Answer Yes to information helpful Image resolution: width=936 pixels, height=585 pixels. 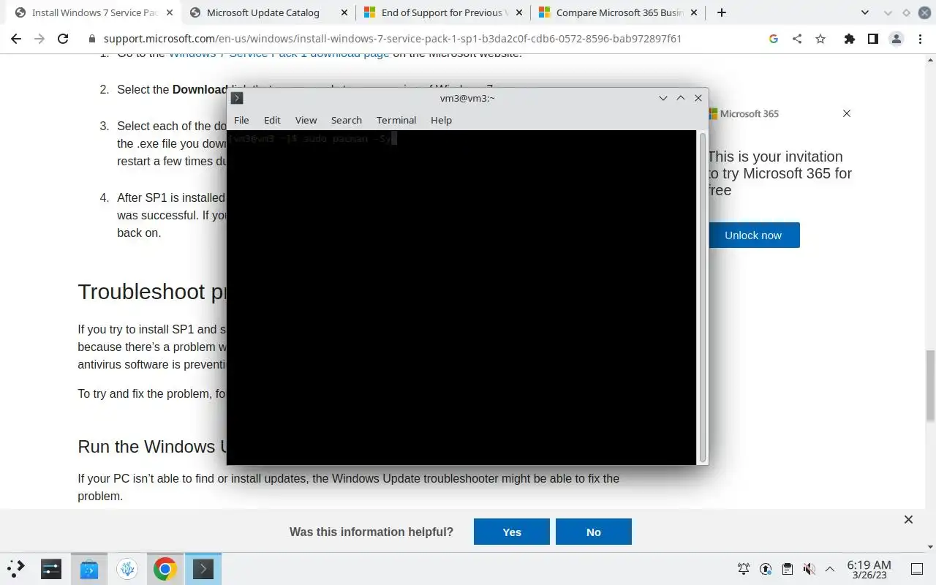[x=512, y=532]
